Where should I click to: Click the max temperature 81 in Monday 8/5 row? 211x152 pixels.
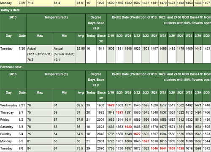click(x=40, y=141)
